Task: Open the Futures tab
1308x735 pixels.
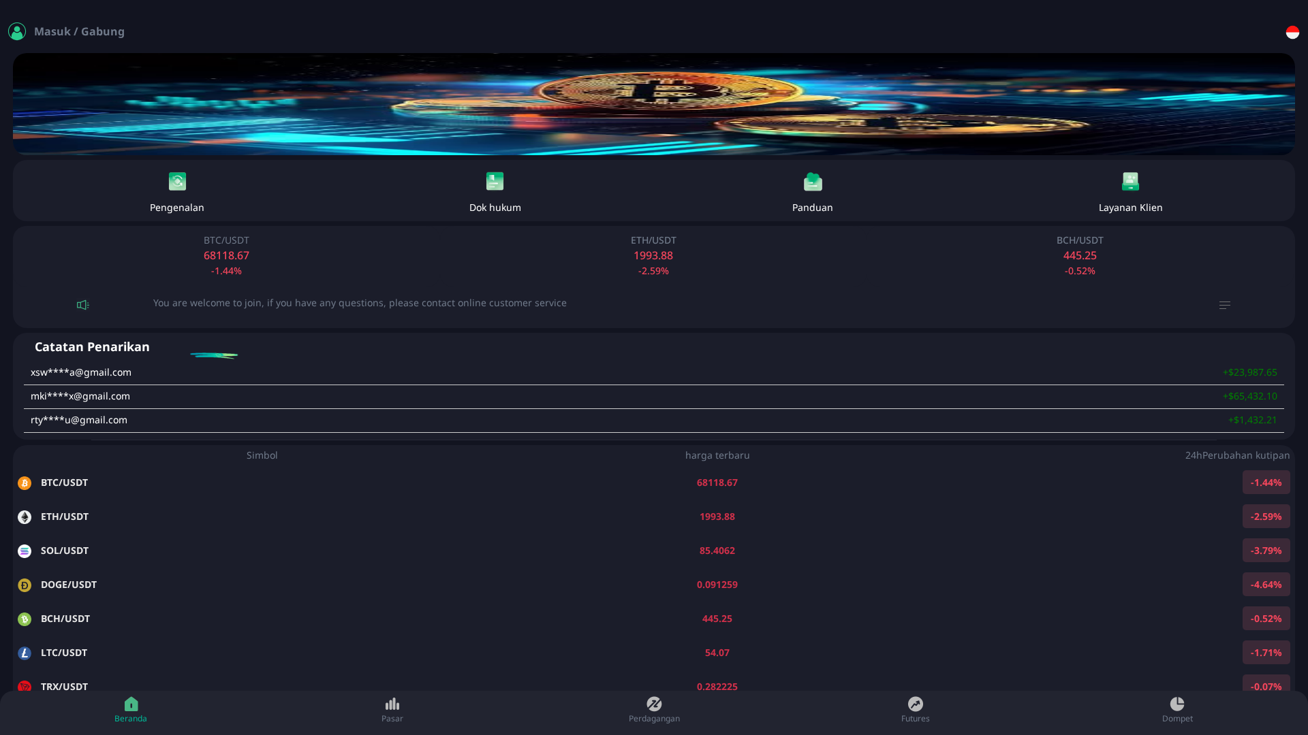Action: [916, 709]
